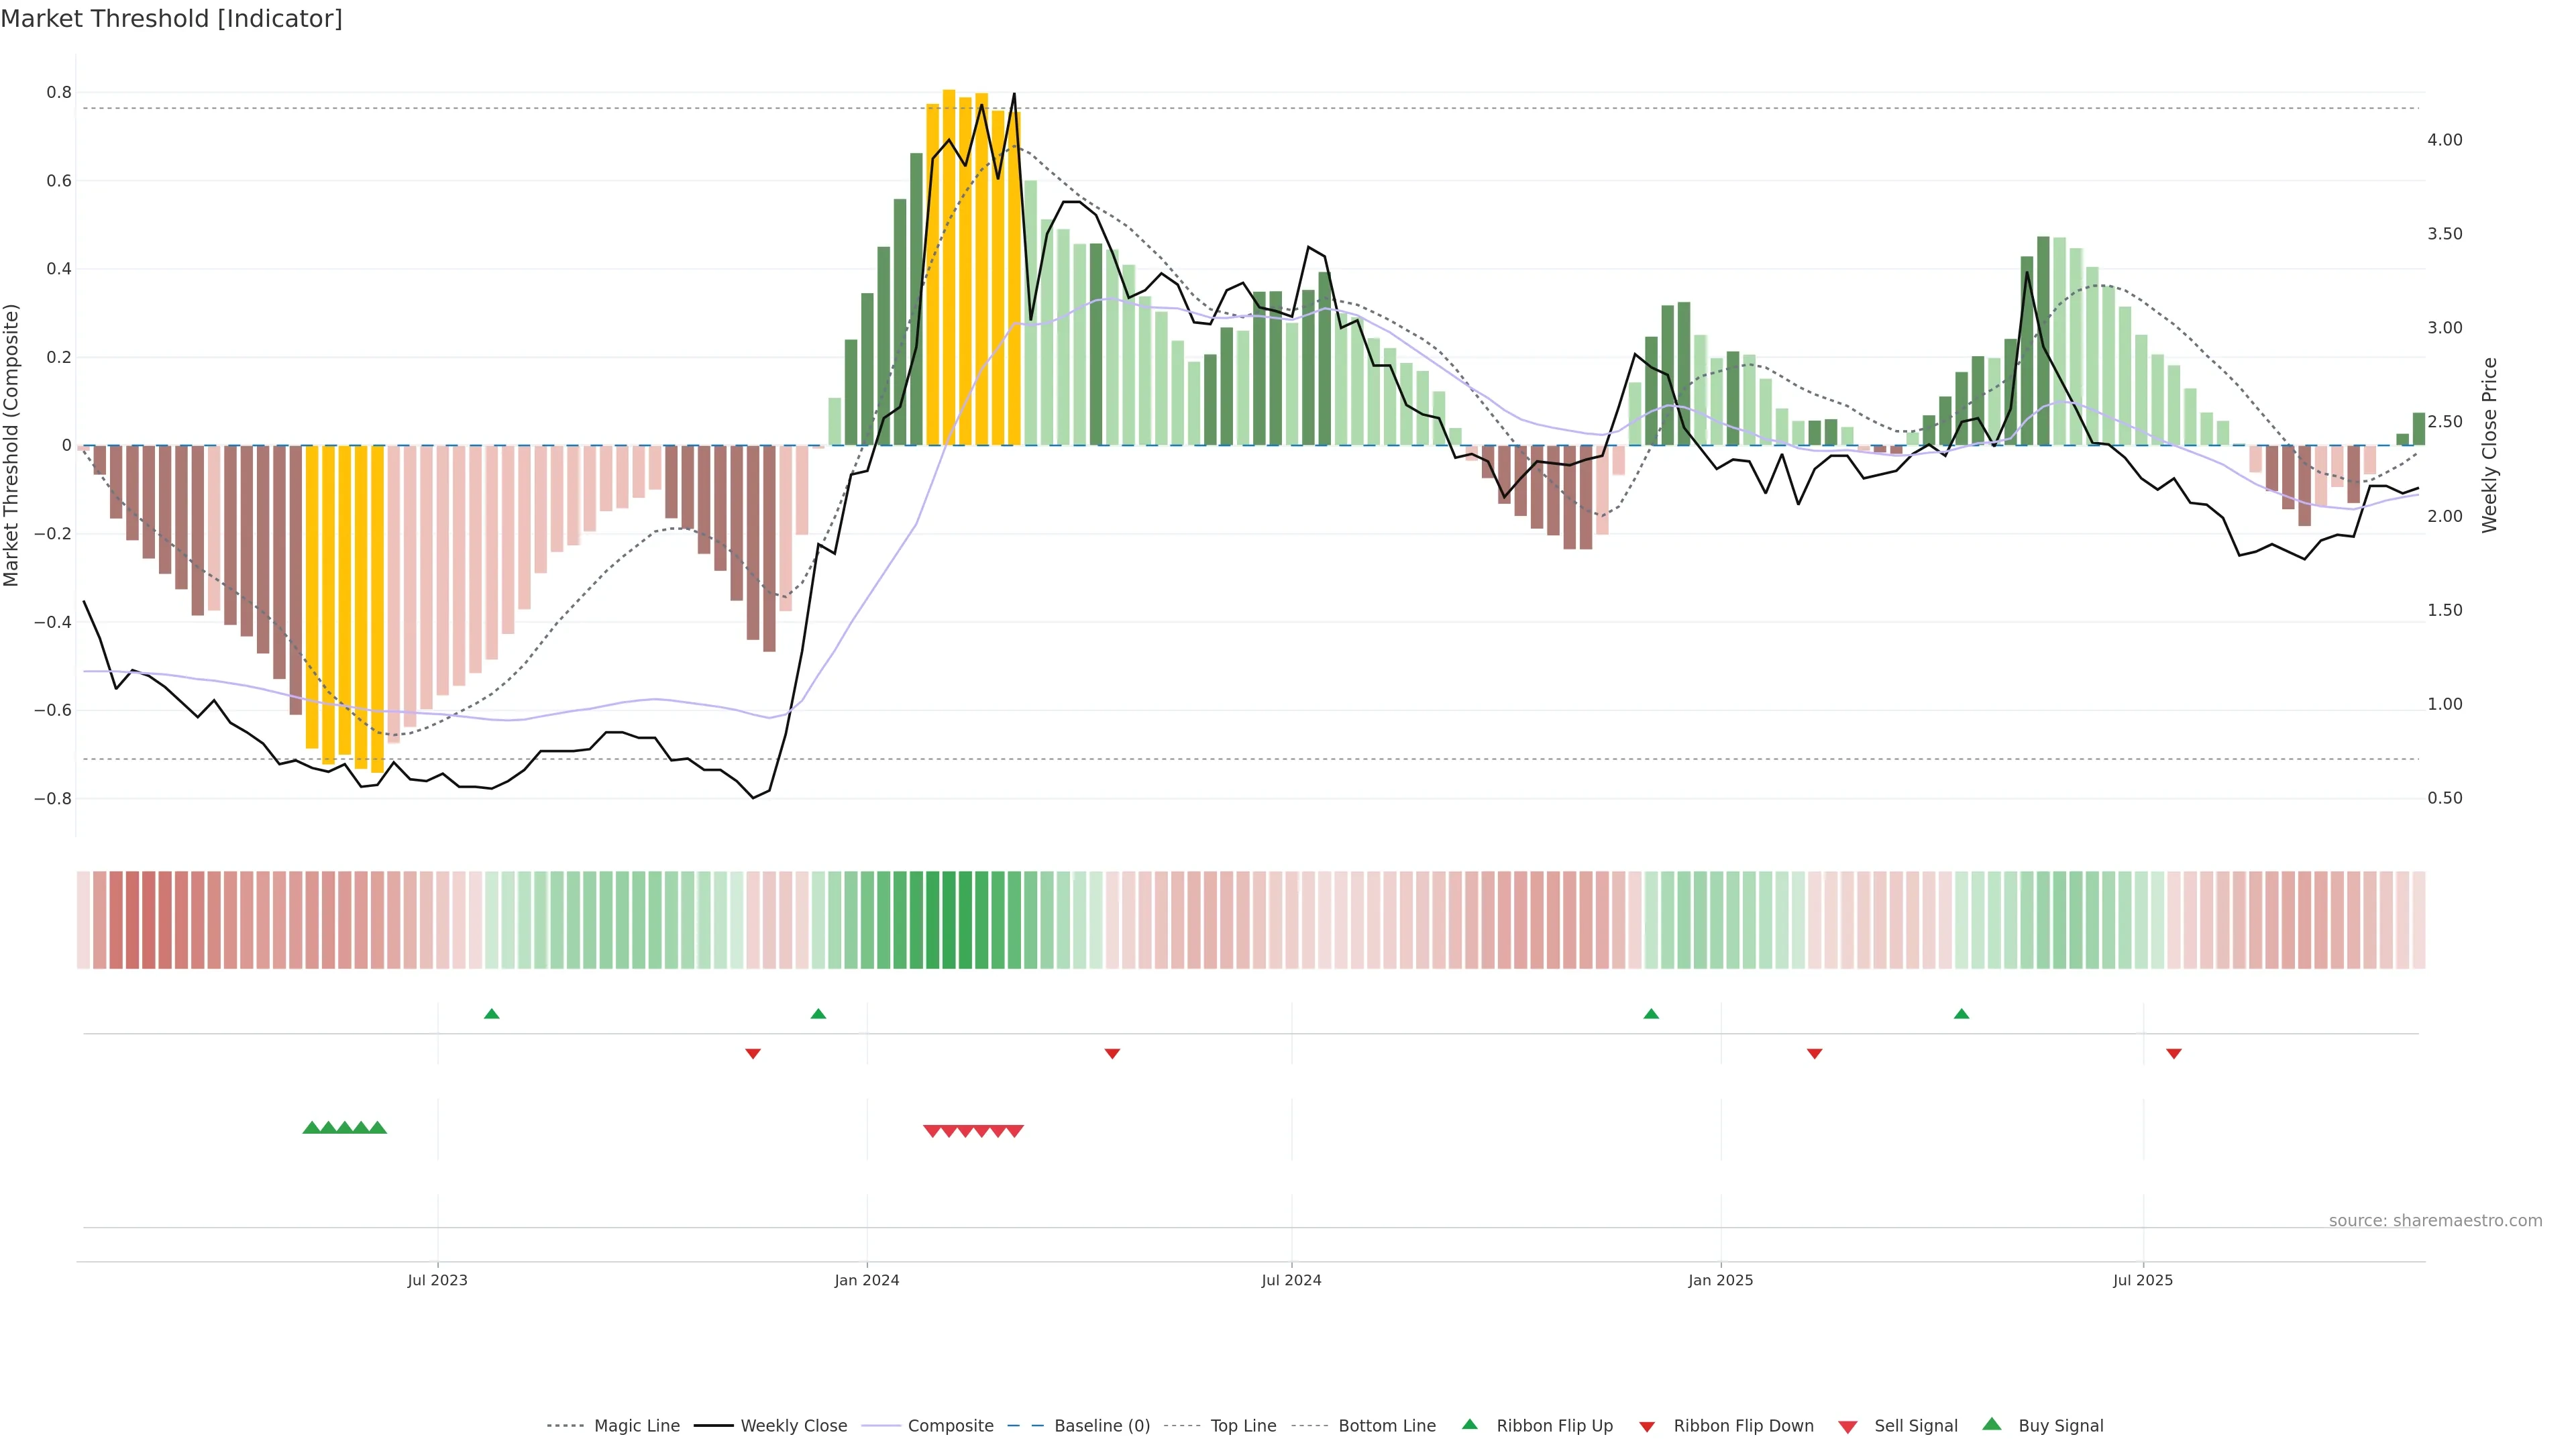Click the Ribbon Flip Down marker after Jan 2025
Screen dimensions: 2576x1449
pos(1814,1053)
